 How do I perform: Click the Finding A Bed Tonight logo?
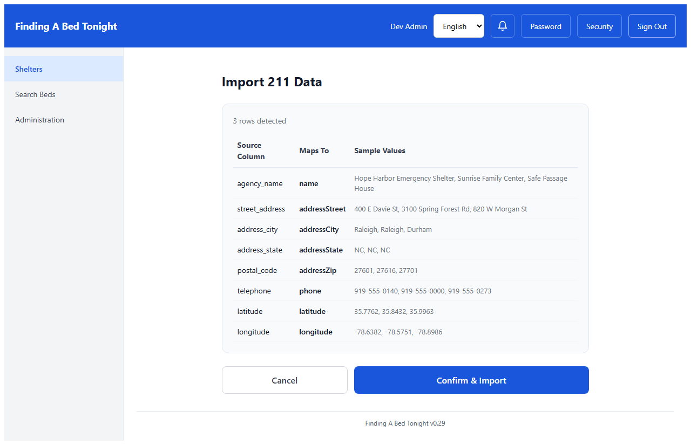[x=66, y=26]
